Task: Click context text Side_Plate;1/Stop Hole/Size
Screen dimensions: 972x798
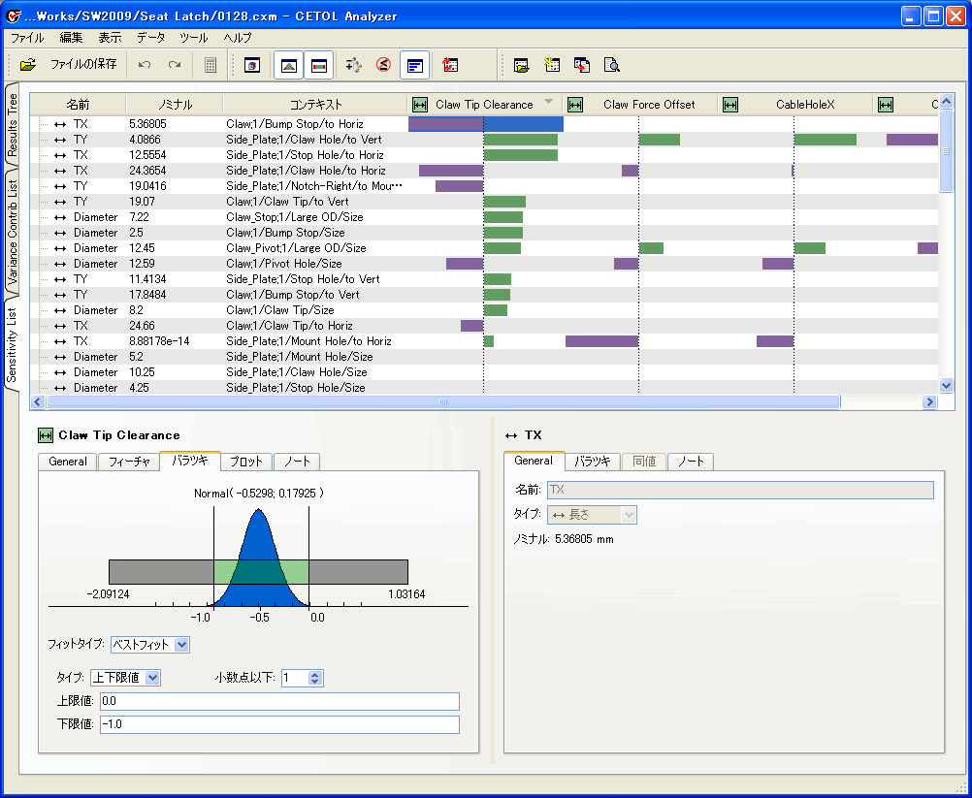Action: (x=296, y=388)
